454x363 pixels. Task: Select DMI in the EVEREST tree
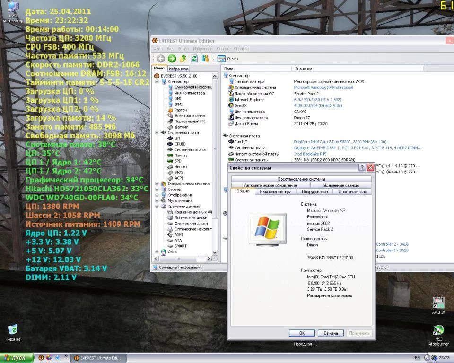[x=178, y=98]
